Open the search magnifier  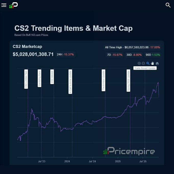168,5
